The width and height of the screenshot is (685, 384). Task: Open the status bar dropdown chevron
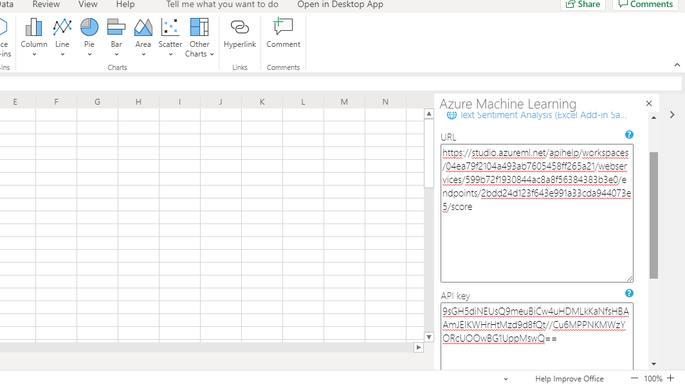click(x=506, y=380)
